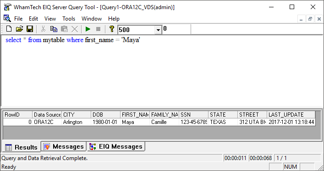The height and width of the screenshot is (171, 324).
Task: Select the 1980-01-01 date of birth cell
Action: pos(105,122)
